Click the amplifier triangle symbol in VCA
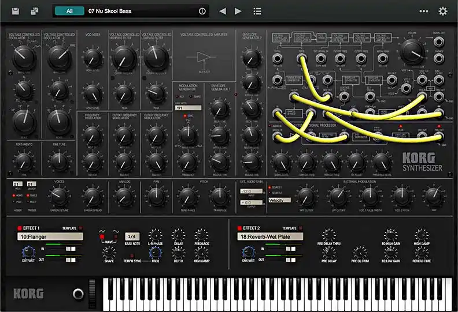 [204, 57]
